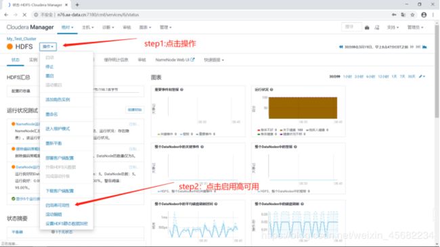Select 重启 in the actions menu

pos(49,76)
